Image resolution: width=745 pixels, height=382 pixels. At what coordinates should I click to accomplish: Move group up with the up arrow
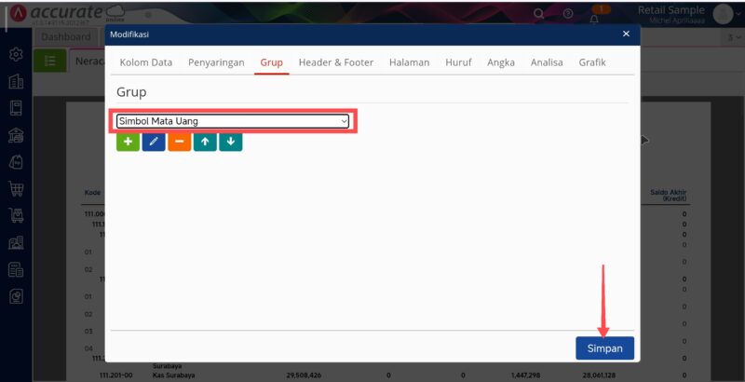(x=205, y=142)
